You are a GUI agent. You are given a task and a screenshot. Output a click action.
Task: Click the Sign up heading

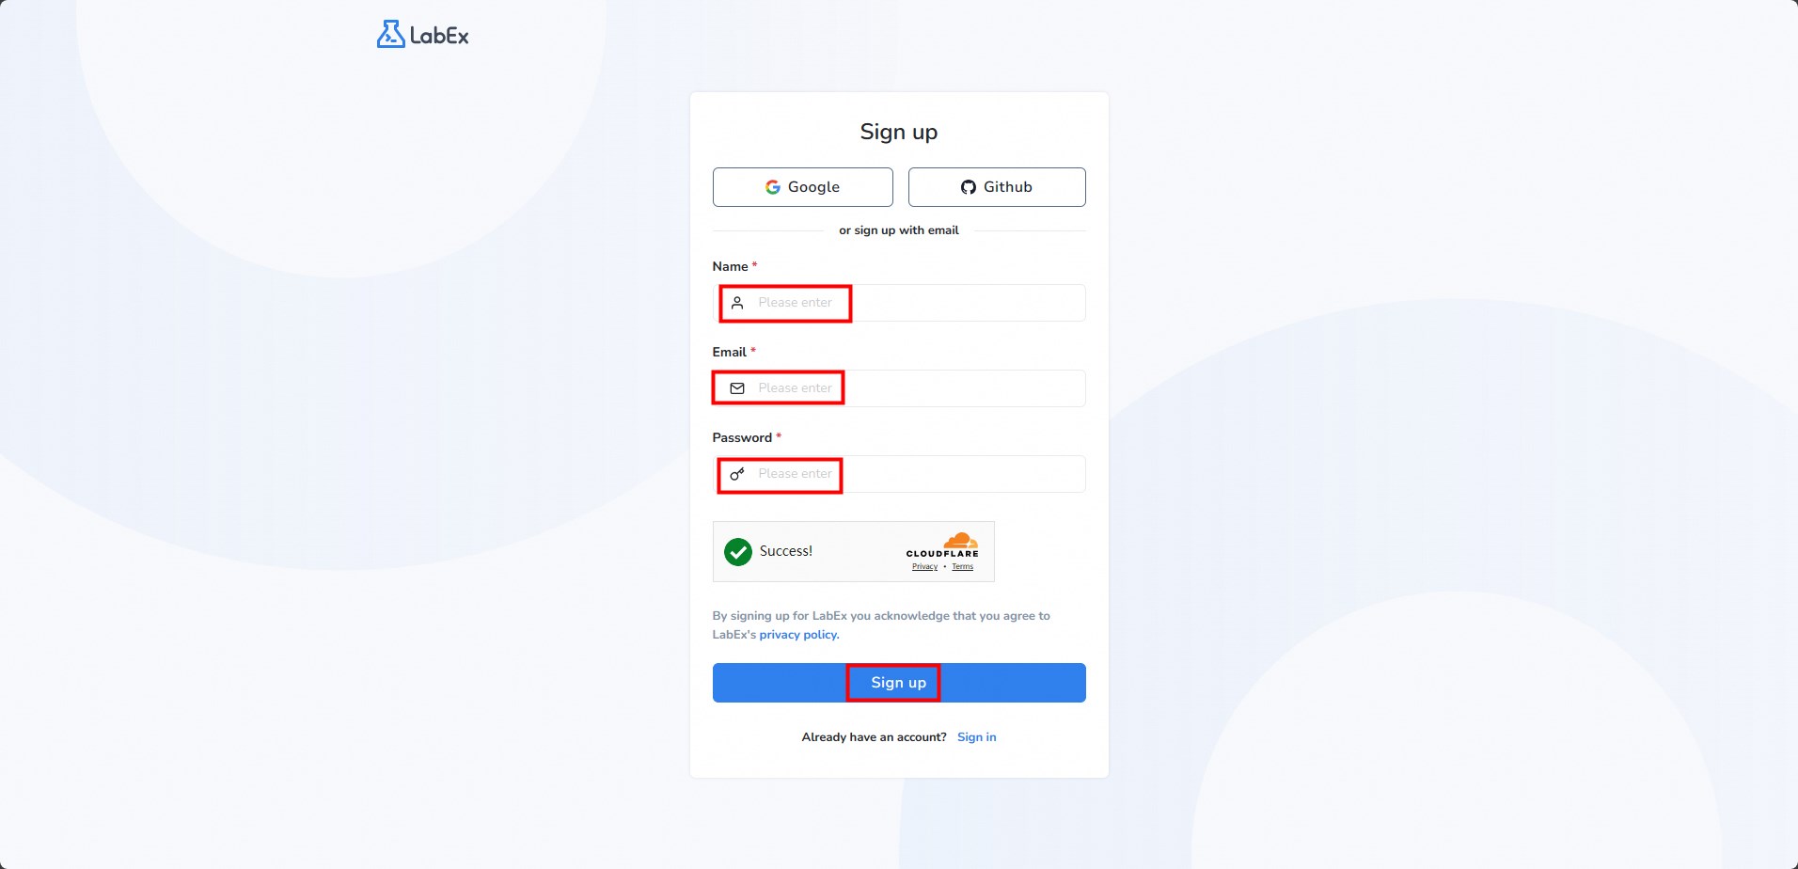[x=898, y=132]
